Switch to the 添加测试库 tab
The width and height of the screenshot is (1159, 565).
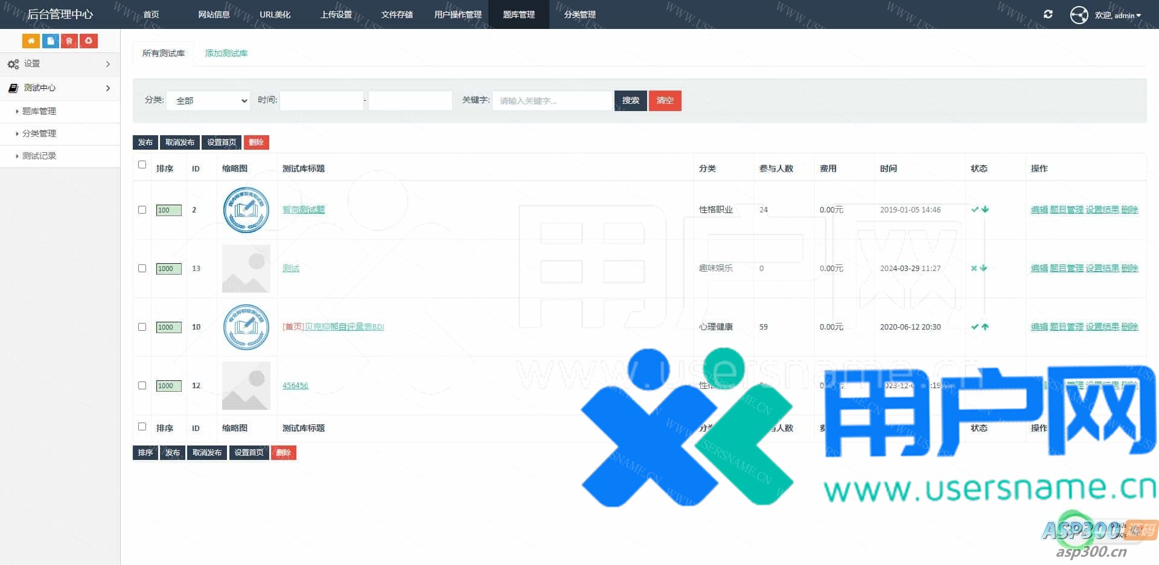tap(226, 53)
